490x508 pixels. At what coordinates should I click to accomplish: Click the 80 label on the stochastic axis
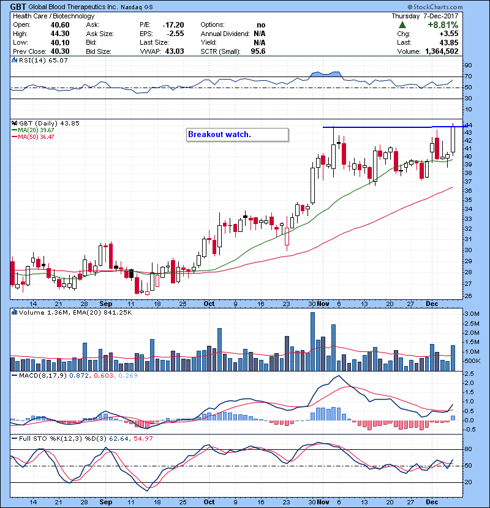(469, 449)
